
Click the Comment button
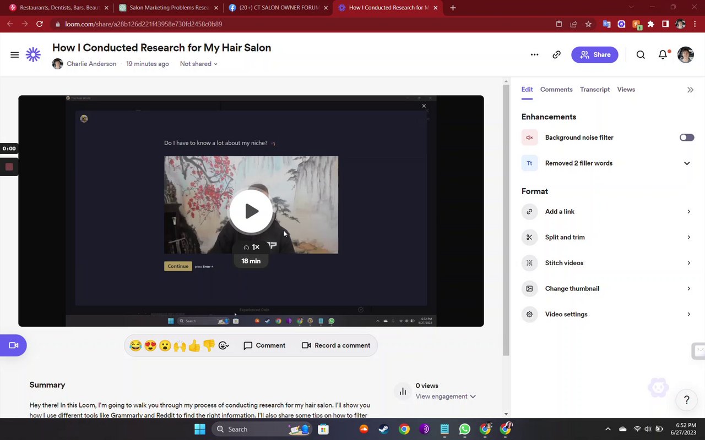pyautogui.click(x=264, y=345)
